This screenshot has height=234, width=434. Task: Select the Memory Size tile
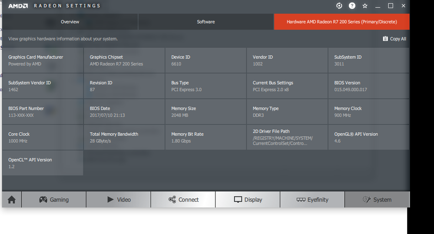click(205, 112)
